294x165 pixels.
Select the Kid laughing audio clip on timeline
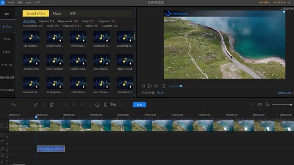51,149
